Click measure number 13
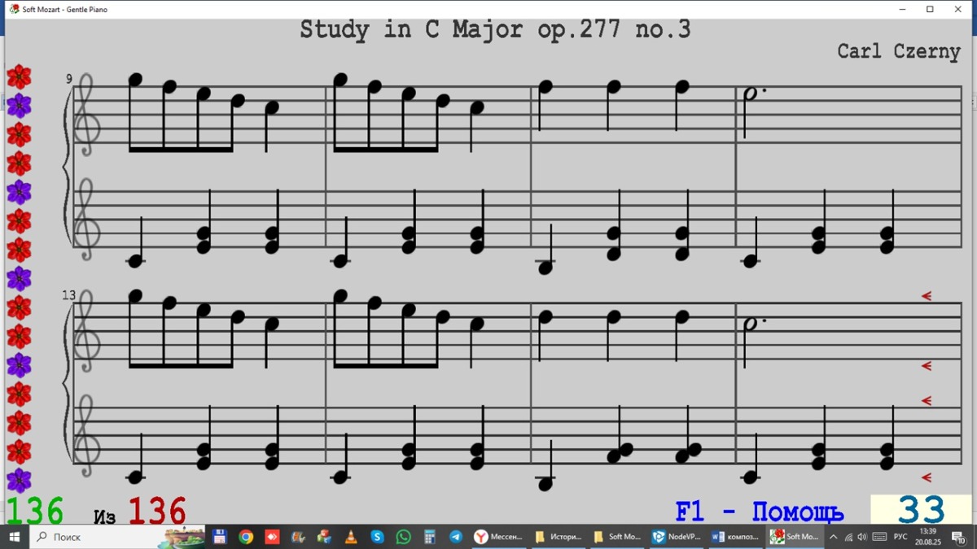The image size is (977, 549). (68, 295)
